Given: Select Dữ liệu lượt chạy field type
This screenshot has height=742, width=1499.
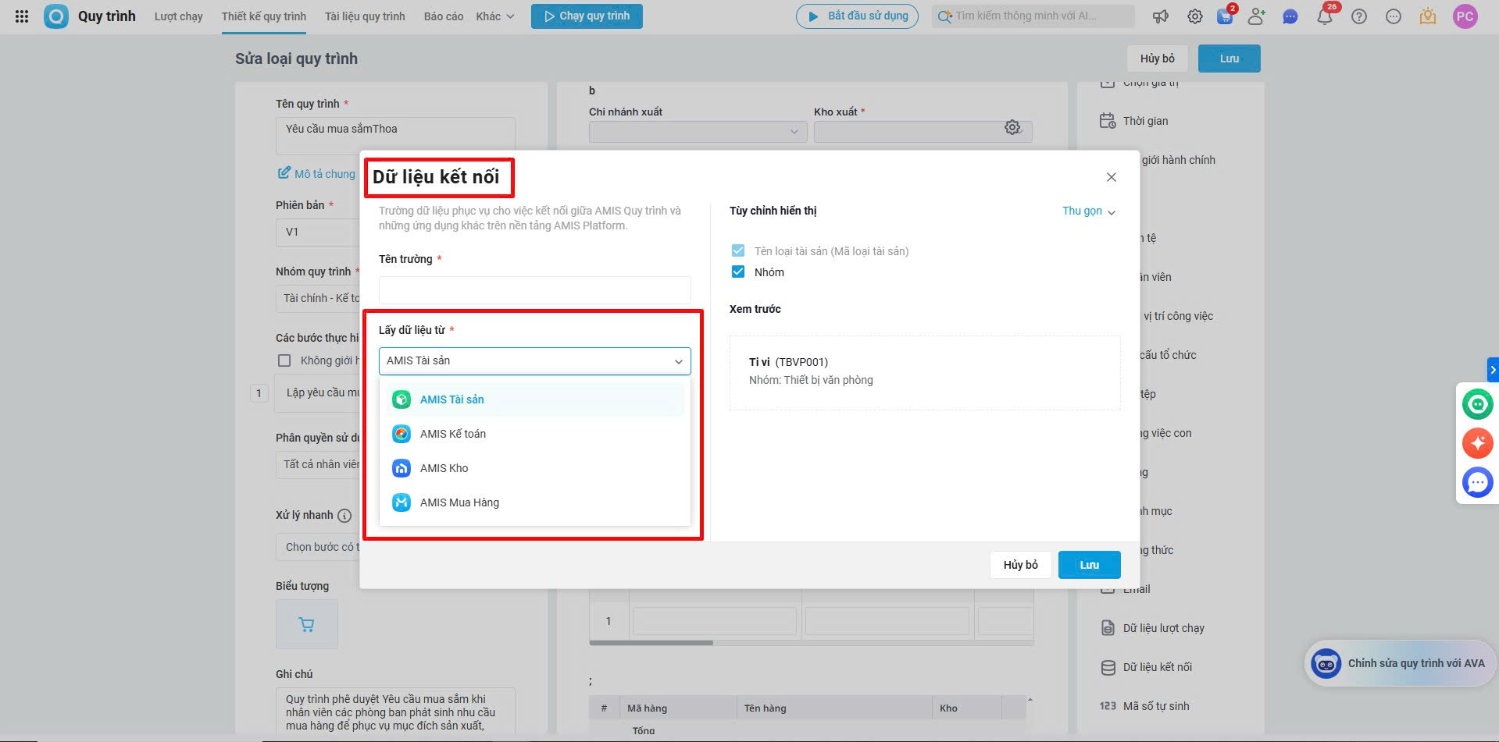Looking at the screenshot, I should [1152, 628].
